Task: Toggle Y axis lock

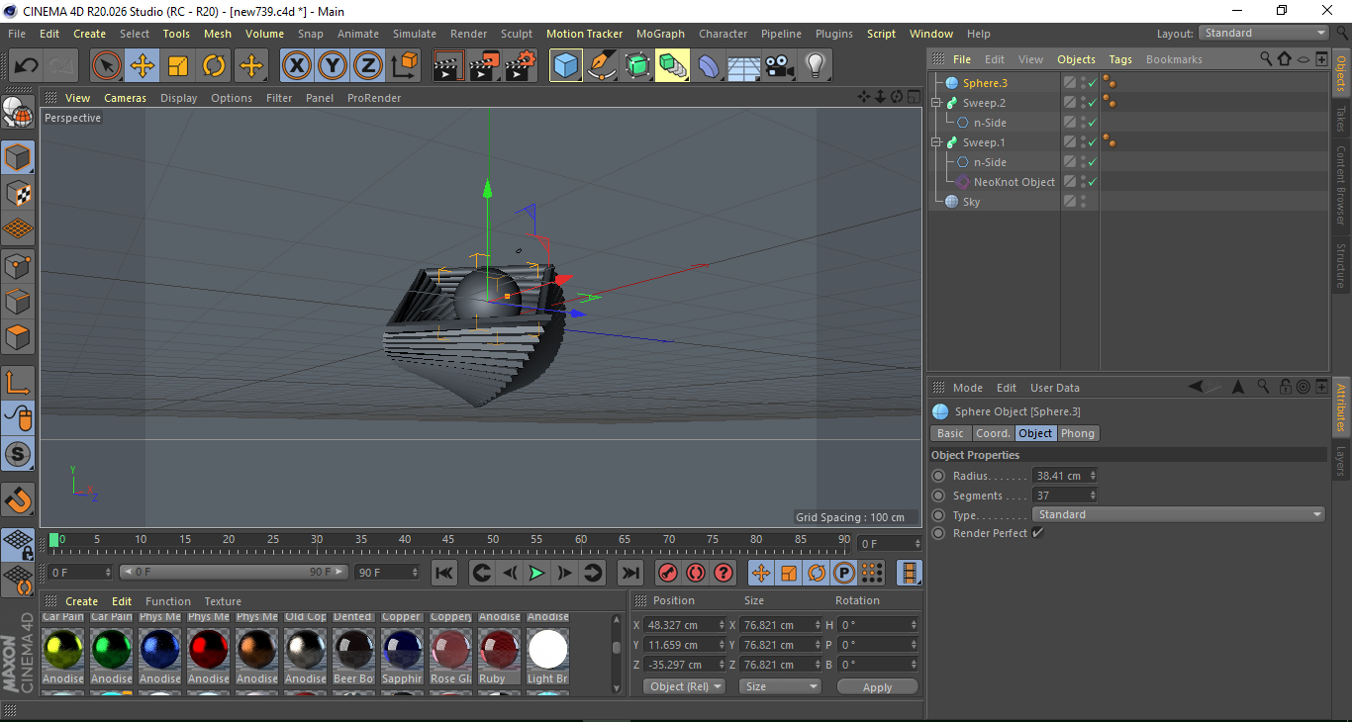Action: point(332,66)
